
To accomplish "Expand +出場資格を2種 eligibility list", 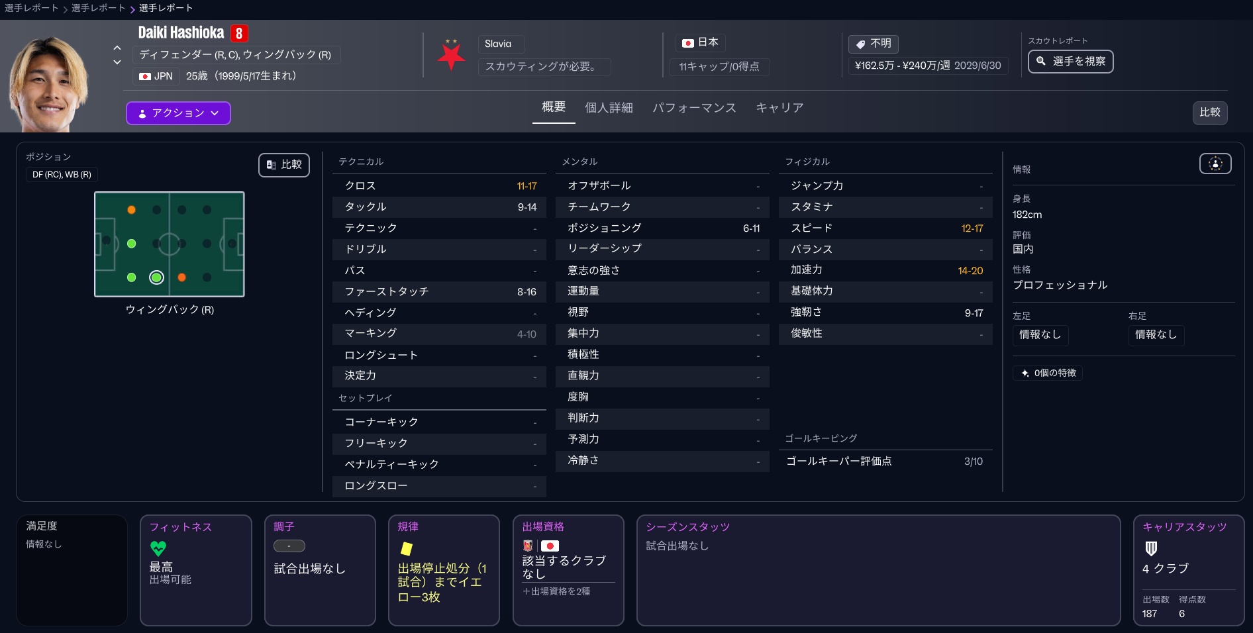I will (556, 591).
